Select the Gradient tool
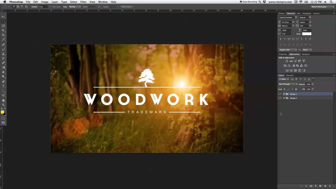This screenshot has width=336, height=189. [3, 67]
